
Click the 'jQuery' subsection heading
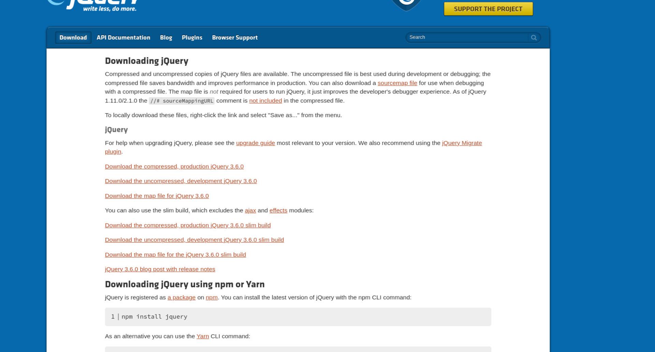116,130
